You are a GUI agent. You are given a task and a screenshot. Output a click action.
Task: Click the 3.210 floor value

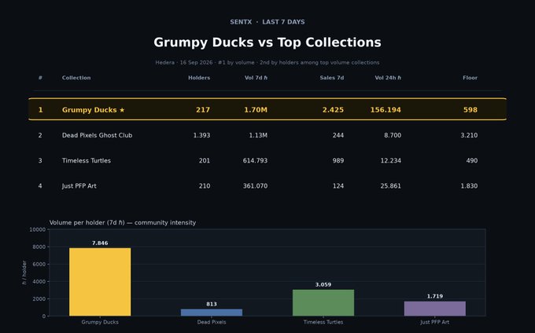point(469,135)
